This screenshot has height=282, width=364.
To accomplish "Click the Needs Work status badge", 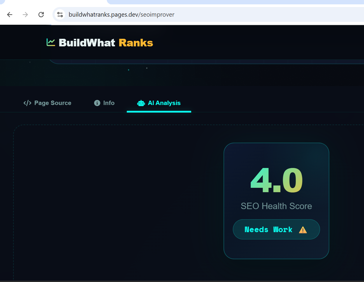I will (x=268, y=230).
